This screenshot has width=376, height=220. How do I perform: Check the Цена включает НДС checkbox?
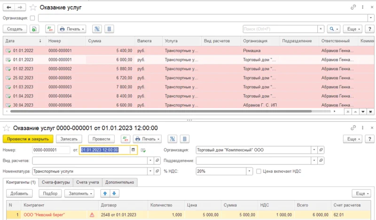(x=259, y=171)
